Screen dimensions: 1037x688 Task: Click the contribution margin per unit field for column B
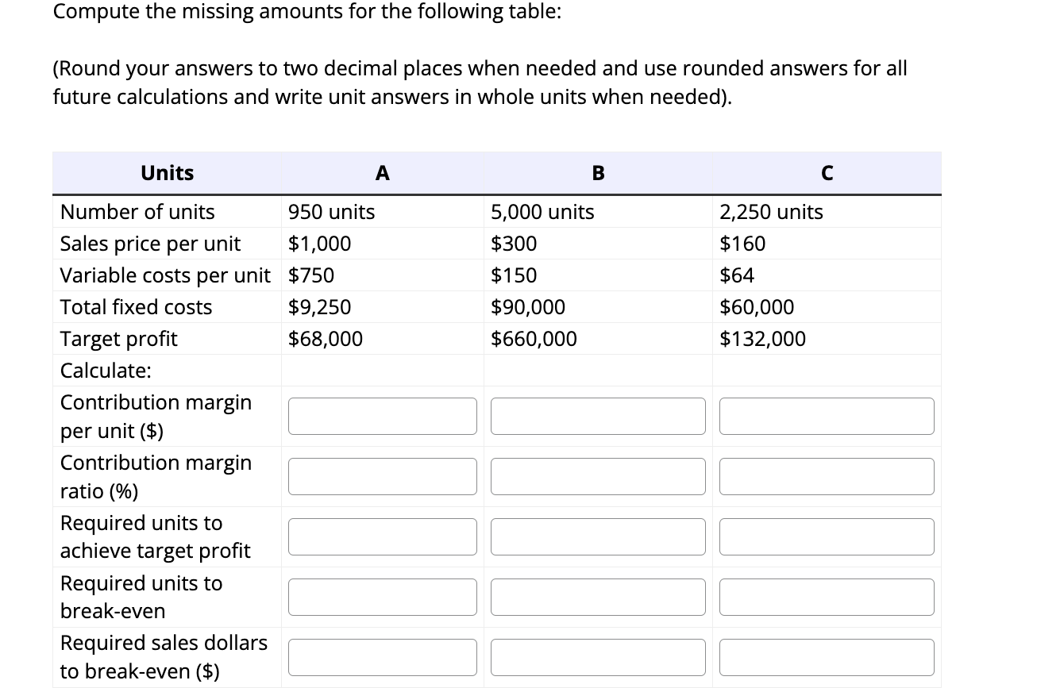tap(598, 416)
